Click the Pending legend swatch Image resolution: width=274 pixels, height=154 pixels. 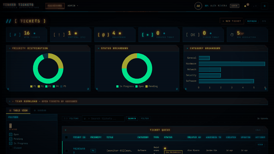pos(146,86)
